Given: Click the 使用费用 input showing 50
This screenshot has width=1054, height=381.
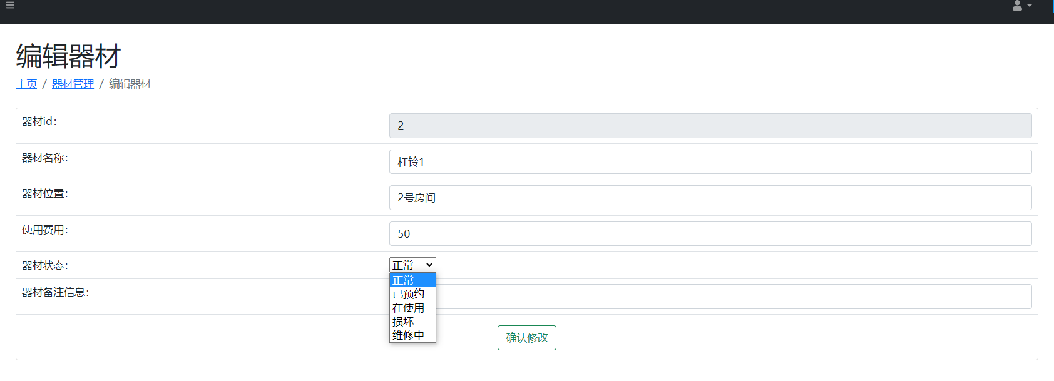Looking at the screenshot, I should coord(710,234).
